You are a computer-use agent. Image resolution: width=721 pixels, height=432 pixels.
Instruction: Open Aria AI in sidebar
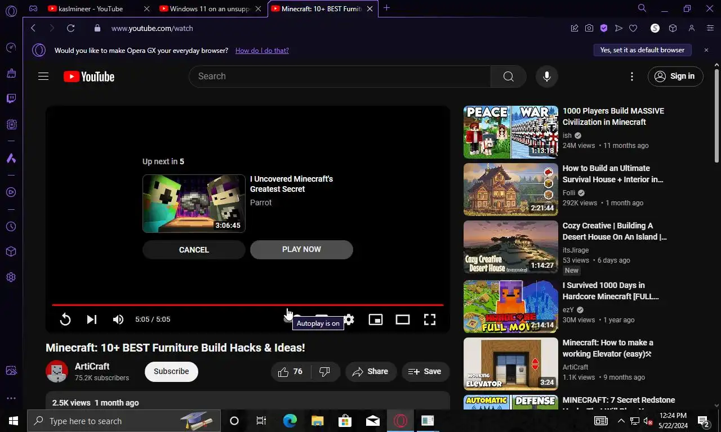click(x=11, y=159)
